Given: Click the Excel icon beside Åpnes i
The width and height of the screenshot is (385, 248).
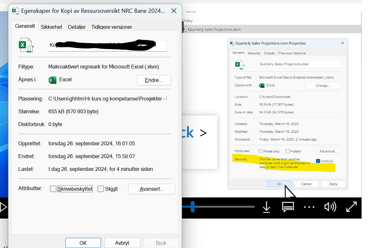Looking at the screenshot, I should (52, 80).
